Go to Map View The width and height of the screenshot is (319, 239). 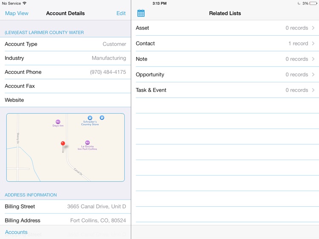coord(17,13)
